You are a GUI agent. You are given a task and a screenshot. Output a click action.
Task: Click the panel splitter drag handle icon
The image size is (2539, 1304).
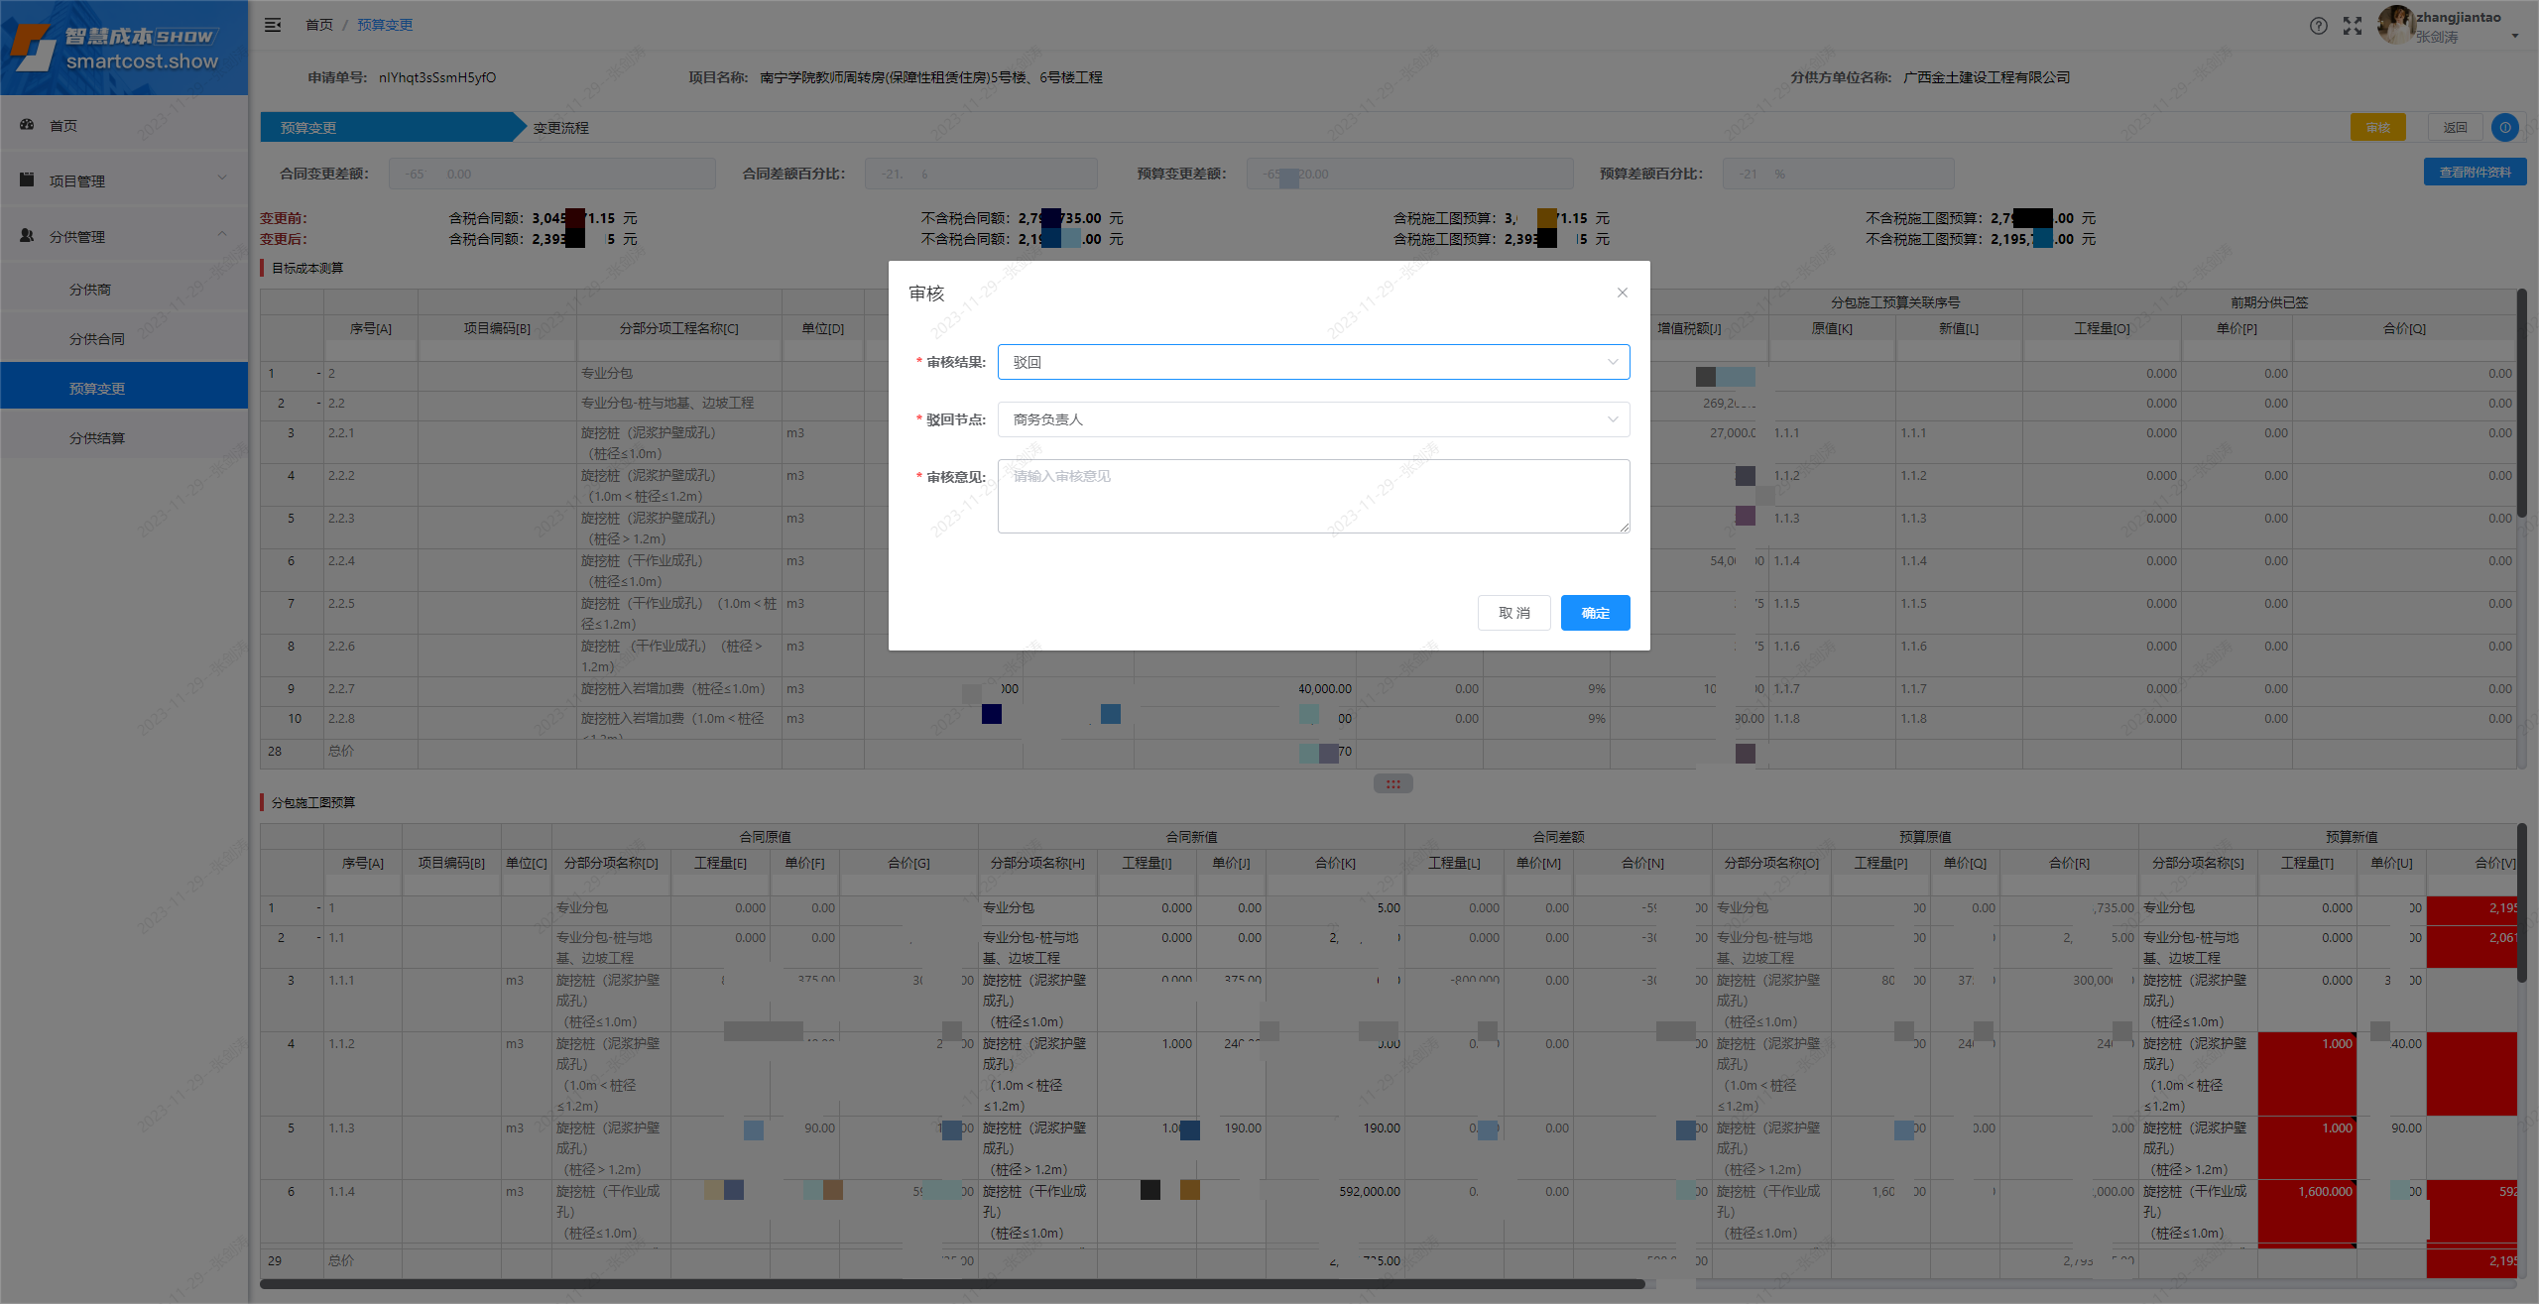tap(1392, 783)
